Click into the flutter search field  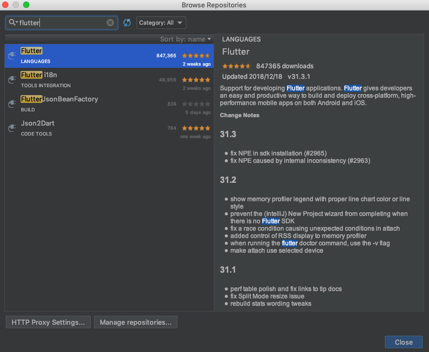tap(61, 23)
